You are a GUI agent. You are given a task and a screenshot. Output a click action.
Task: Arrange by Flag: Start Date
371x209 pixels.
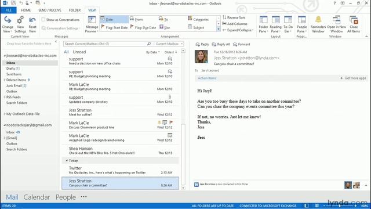[x=114, y=27]
